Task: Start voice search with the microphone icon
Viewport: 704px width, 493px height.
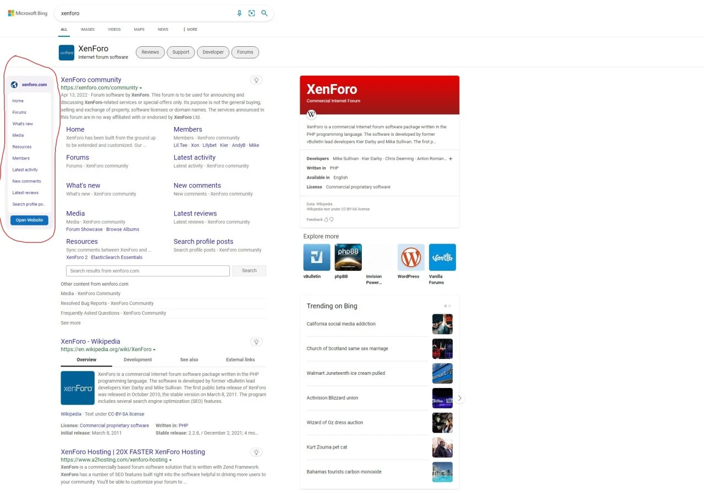Action: click(x=239, y=13)
